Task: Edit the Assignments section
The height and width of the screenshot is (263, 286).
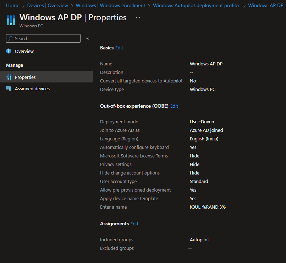Action: point(134,224)
